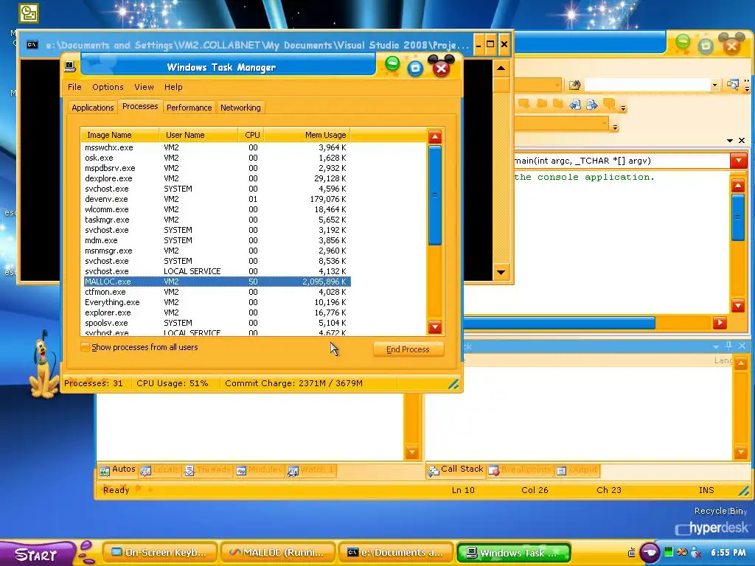Click process list scroll-down arrow

(x=435, y=327)
